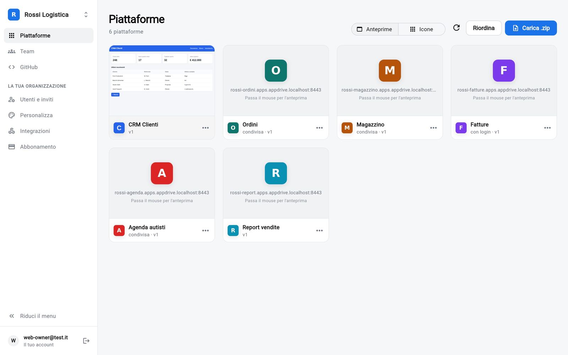Image resolution: width=568 pixels, height=355 pixels.
Task: Click the Riordina button
Action: 484,28
